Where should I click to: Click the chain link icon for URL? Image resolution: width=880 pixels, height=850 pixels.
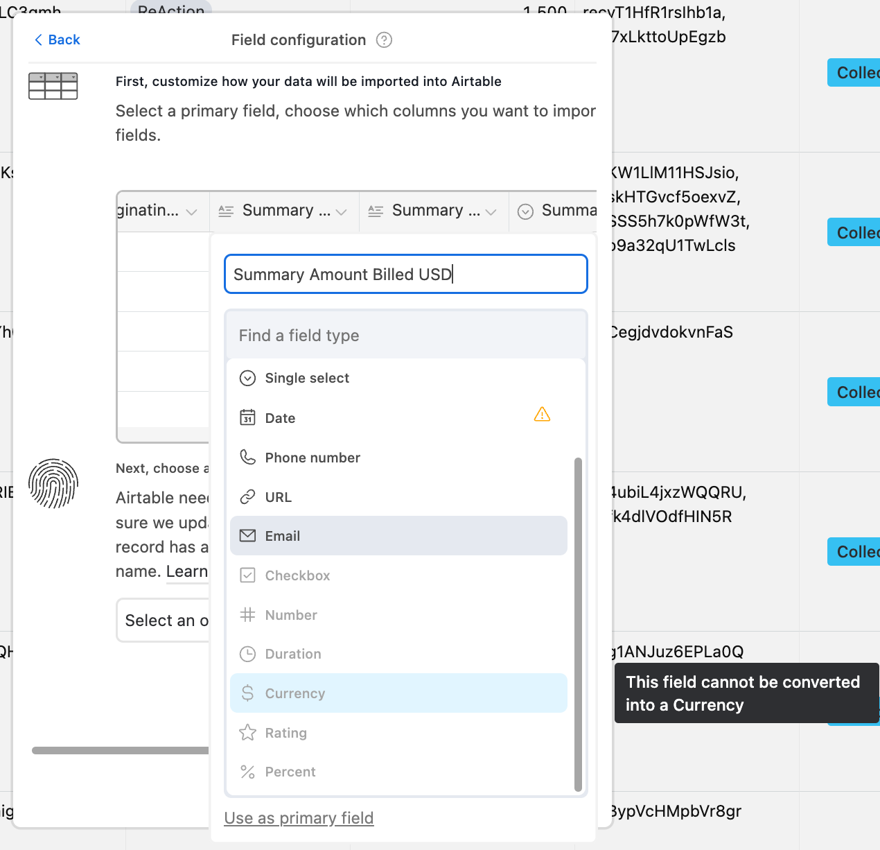coord(247,497)
